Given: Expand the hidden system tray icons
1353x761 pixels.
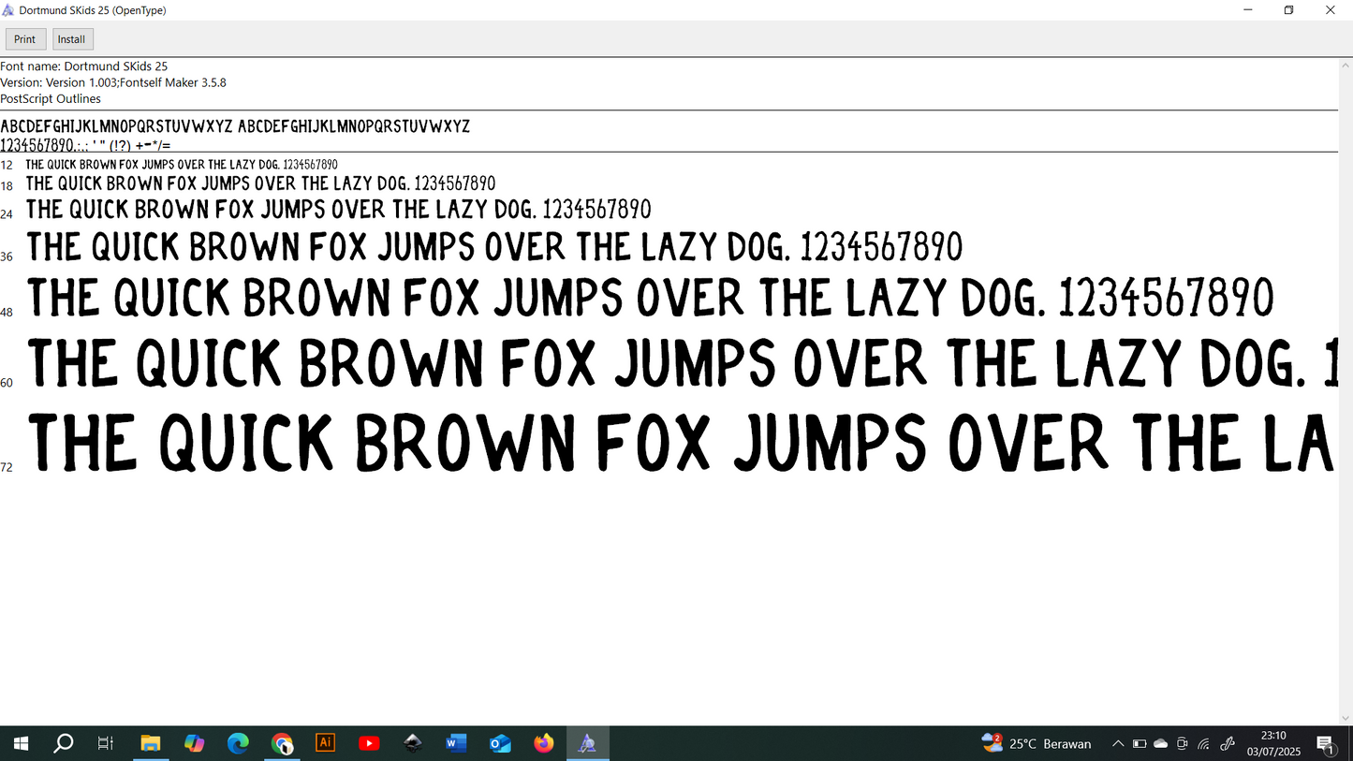Looking at the screenshot, I should pos(1117,744).
